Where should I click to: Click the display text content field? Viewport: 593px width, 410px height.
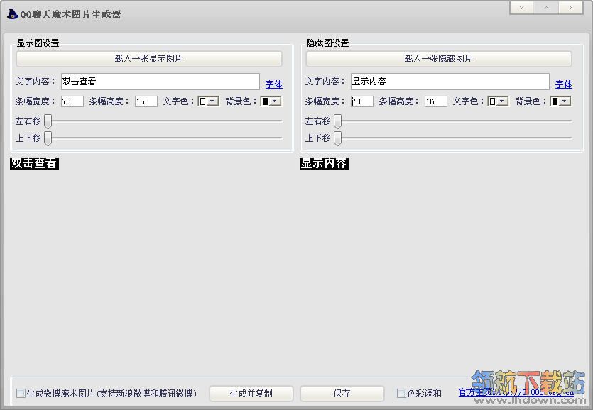[x=161, y=82]
